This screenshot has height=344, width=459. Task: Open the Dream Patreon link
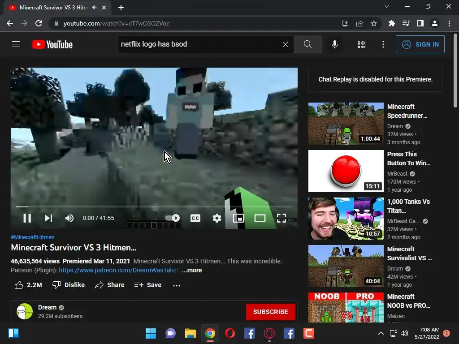pos(118,270)
